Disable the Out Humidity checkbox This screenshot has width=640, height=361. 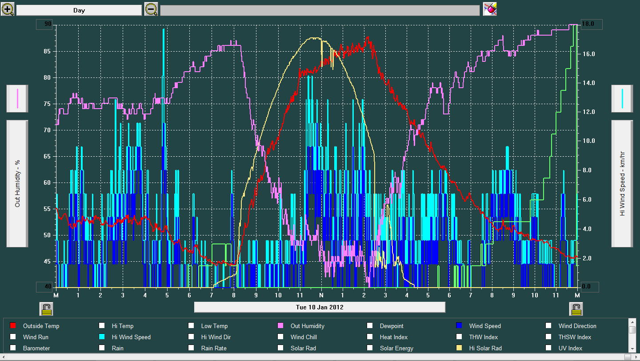point(281,326)
